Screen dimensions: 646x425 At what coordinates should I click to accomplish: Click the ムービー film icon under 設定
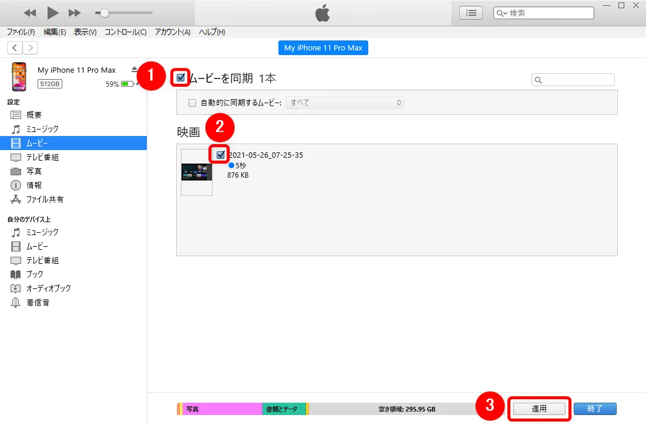pyautogui.click(x=16, y=143)
